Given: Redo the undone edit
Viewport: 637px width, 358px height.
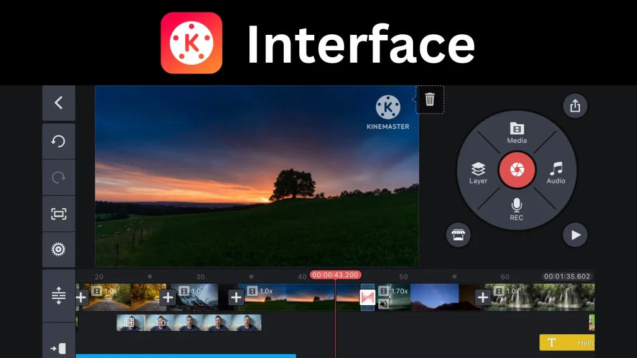Looking at the screenshot, I should click(x=58, y=177).
